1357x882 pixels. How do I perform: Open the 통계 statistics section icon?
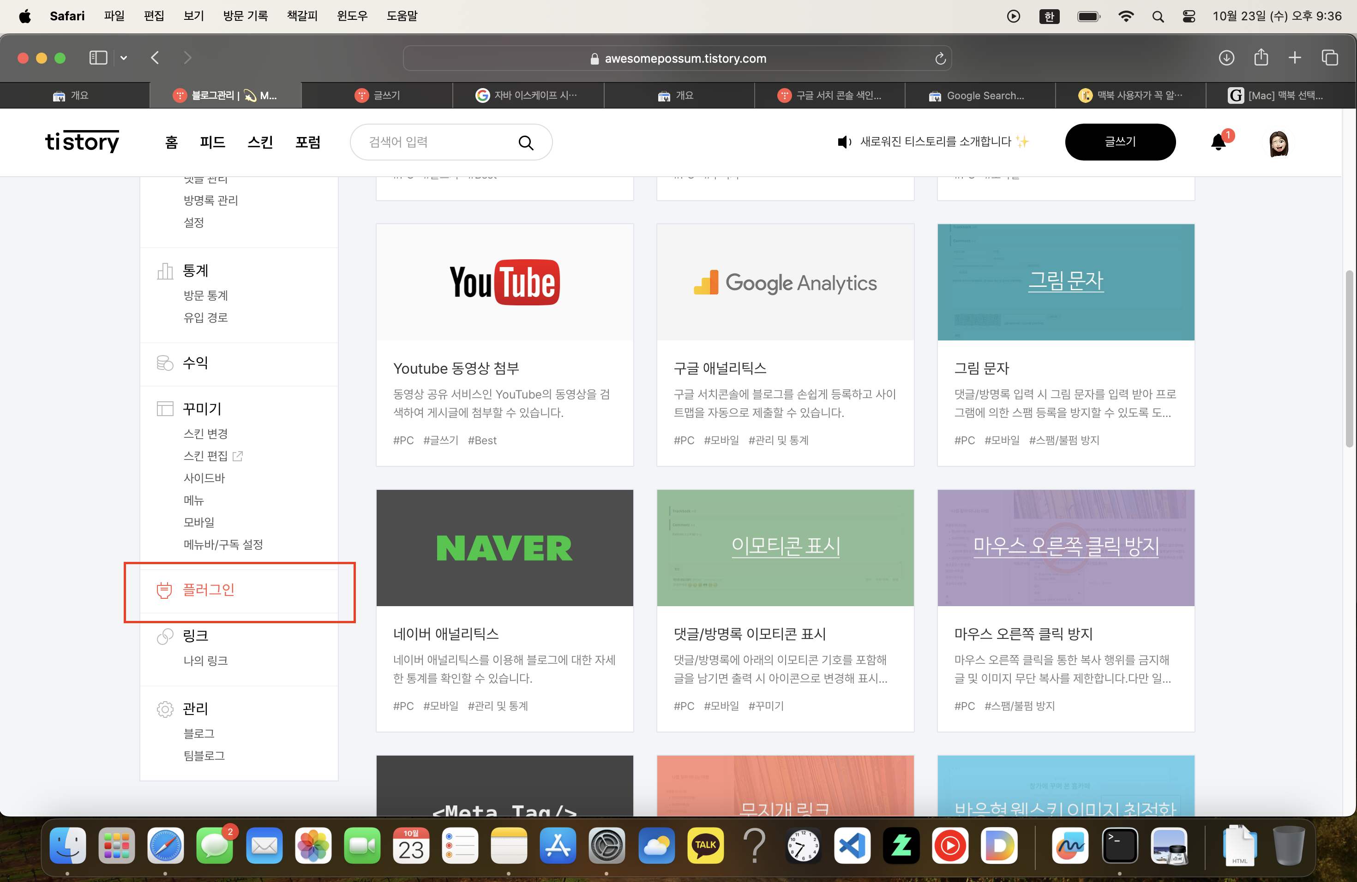[x=165, y=271]
